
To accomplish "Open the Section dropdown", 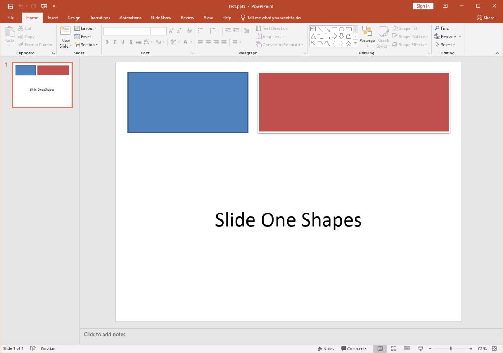I will coord(86,45).
